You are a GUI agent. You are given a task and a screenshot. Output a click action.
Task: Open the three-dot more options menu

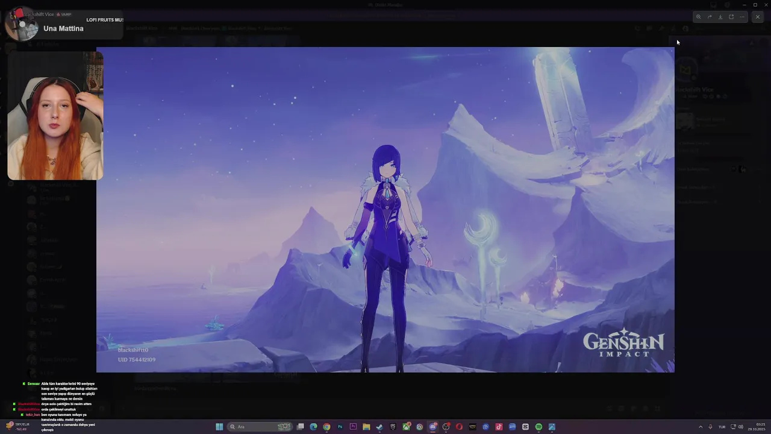tap(742, 17)
